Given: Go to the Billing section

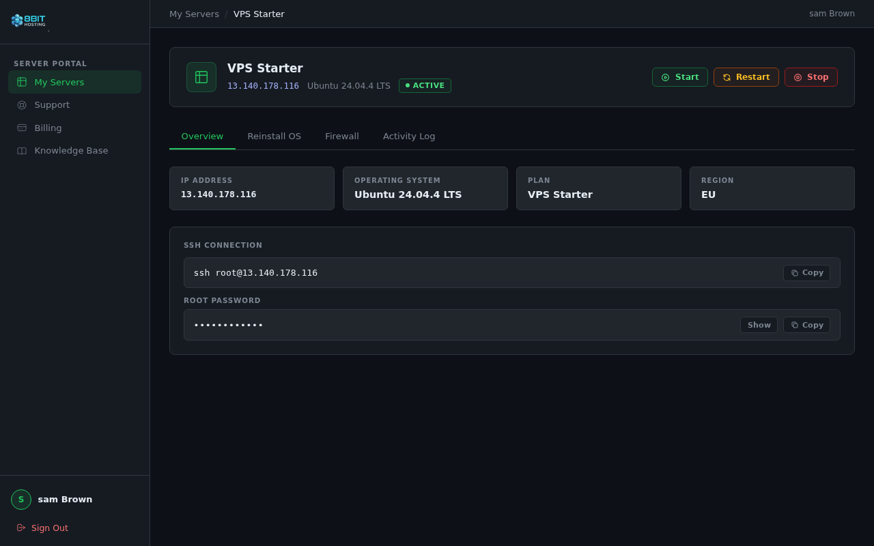Looking at the screenshot, I should click(74, 128).
